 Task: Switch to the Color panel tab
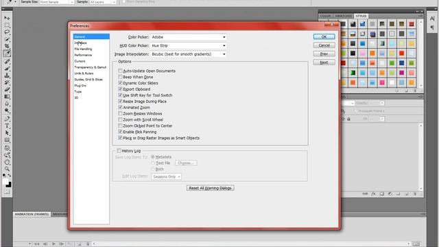point(325,16)
